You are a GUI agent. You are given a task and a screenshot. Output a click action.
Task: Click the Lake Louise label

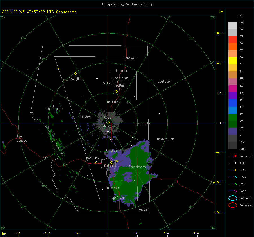click(22, 138)
